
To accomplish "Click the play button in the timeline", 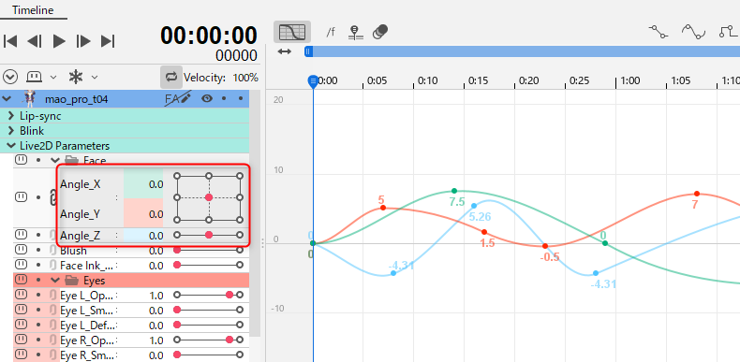I will [x=59, y=41].
